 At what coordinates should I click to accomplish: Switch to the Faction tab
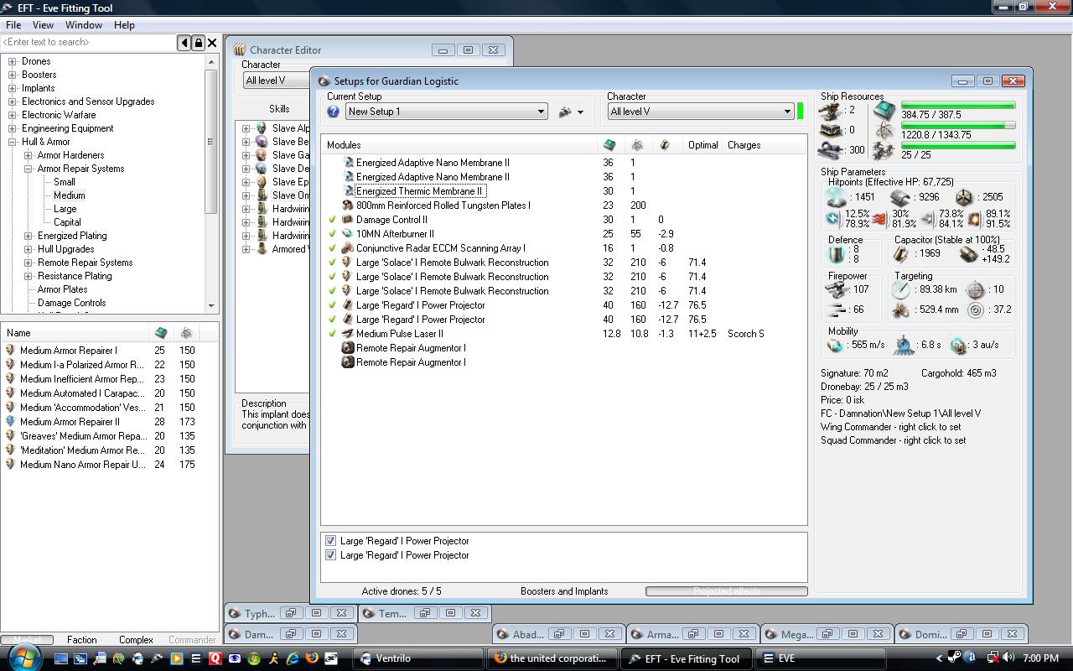[81, 640]
